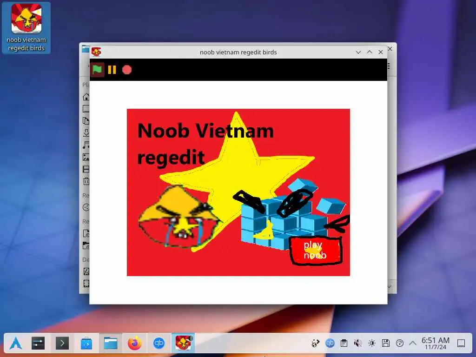Click the show desktop button in taskbar
This screenshot has width=476, height=357.
click(x=461, y=344)
